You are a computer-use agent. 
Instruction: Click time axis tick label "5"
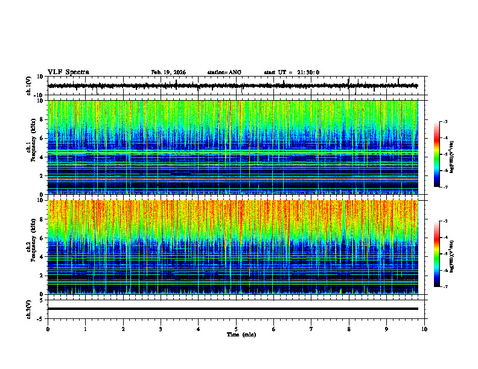(x=236, y=329)
